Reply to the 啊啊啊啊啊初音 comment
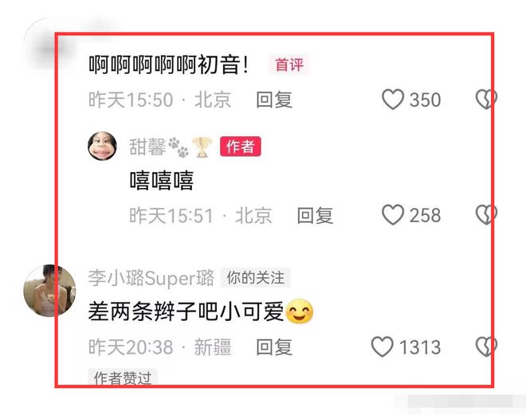The width and height of the screenshot is (526, 415). point(274,100)
